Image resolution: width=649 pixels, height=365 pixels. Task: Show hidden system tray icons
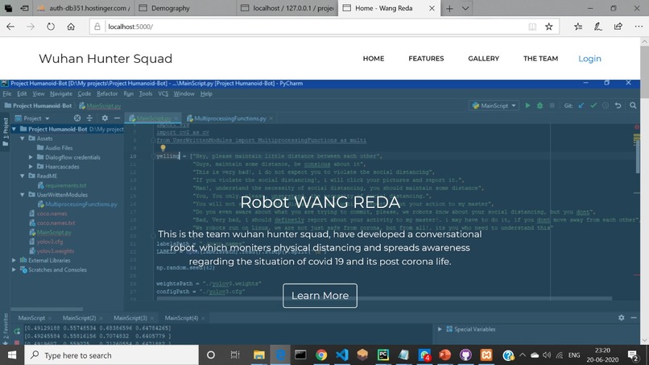click(523, 355)
